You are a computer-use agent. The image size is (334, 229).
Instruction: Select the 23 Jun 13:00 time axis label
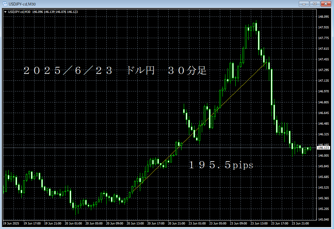pos(259,223)
